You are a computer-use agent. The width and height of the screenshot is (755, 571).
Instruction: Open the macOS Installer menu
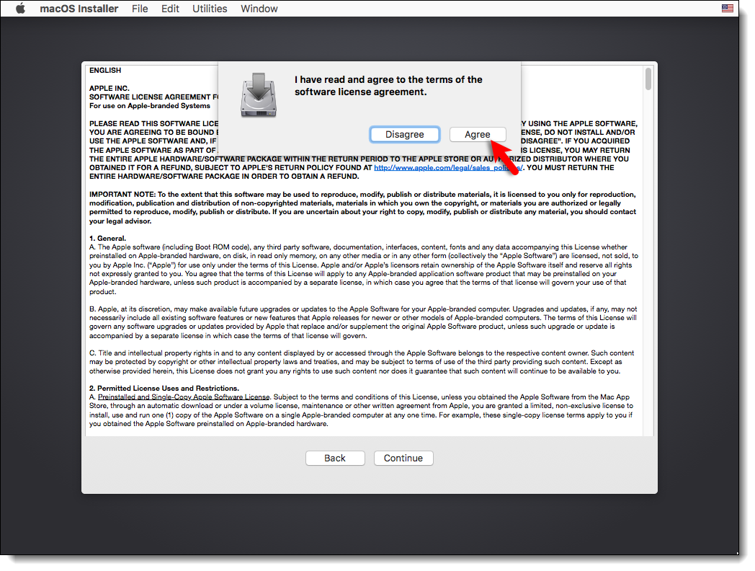79,9
